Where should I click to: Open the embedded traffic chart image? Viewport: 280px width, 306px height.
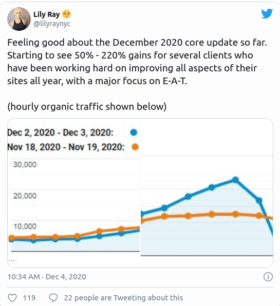click(x=140, y=193)
